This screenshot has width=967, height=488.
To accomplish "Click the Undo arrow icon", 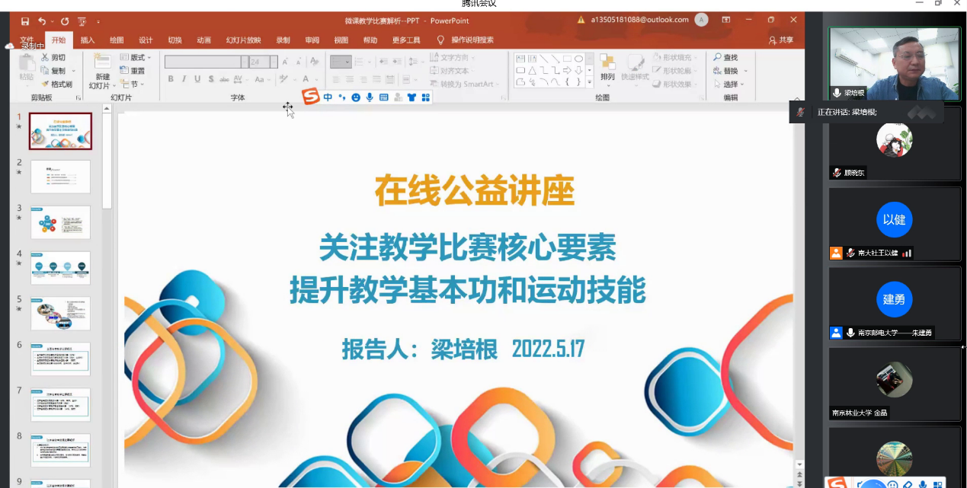I will pyautogui.click(x=42, y=21).
